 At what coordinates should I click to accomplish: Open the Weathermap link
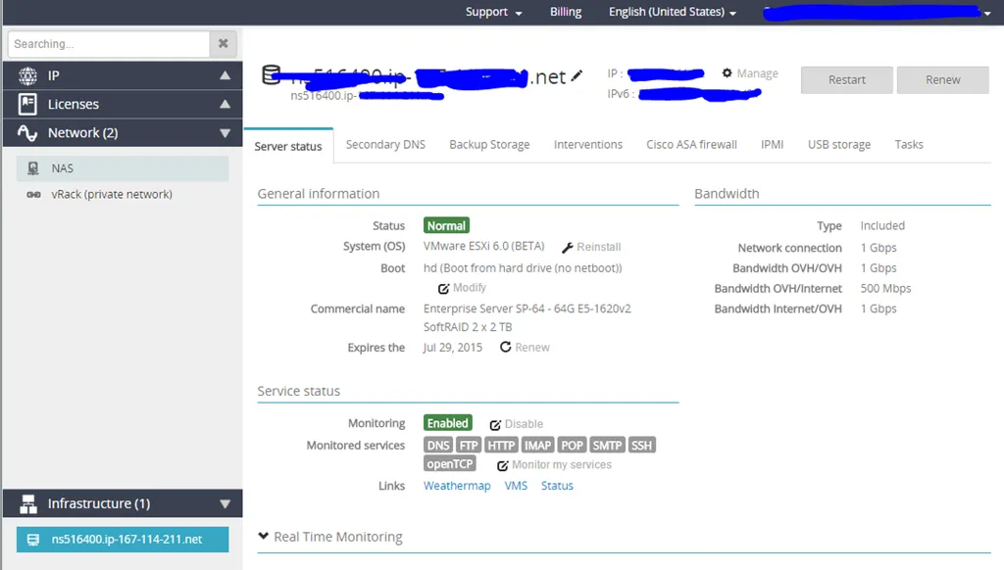(457, 486)
